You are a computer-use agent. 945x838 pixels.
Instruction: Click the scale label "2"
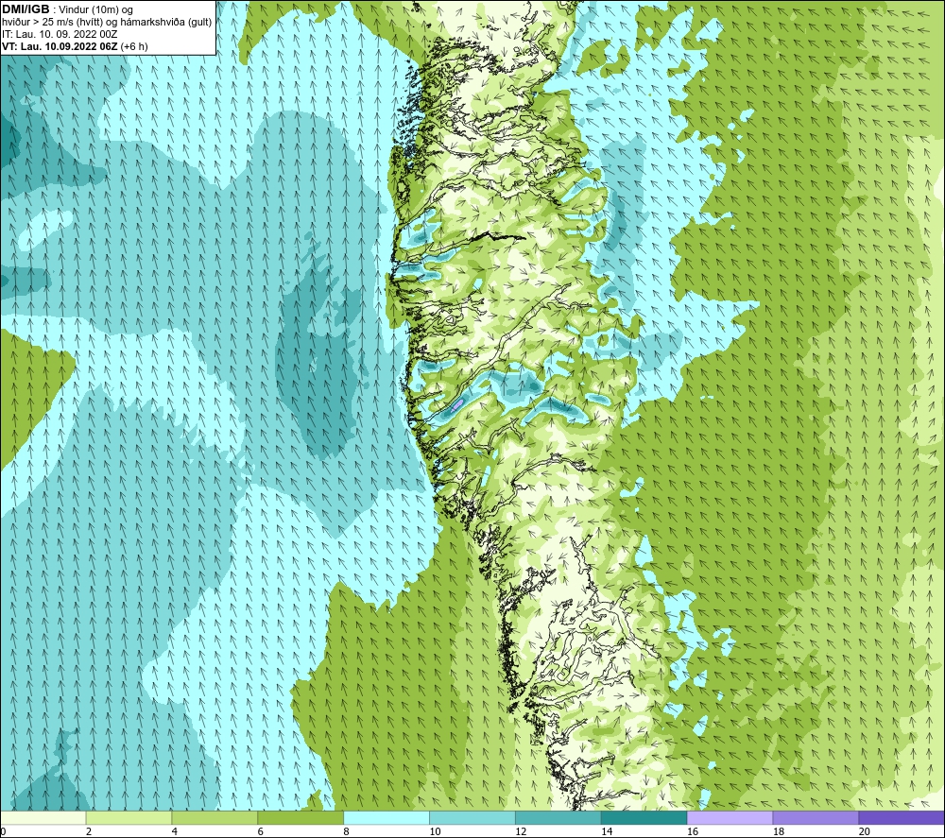[89, 831]
